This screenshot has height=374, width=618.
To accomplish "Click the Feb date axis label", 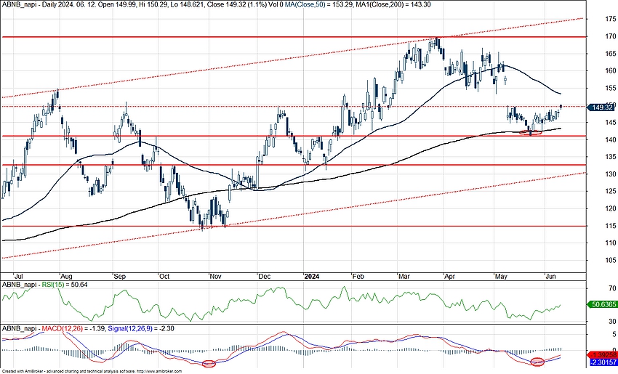I will pyautogui.click(x=358, y=277).
